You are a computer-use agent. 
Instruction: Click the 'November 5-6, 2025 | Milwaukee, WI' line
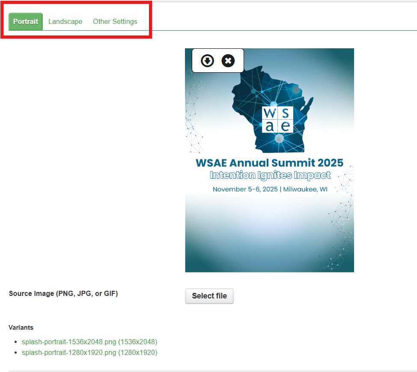click(270, 189)
